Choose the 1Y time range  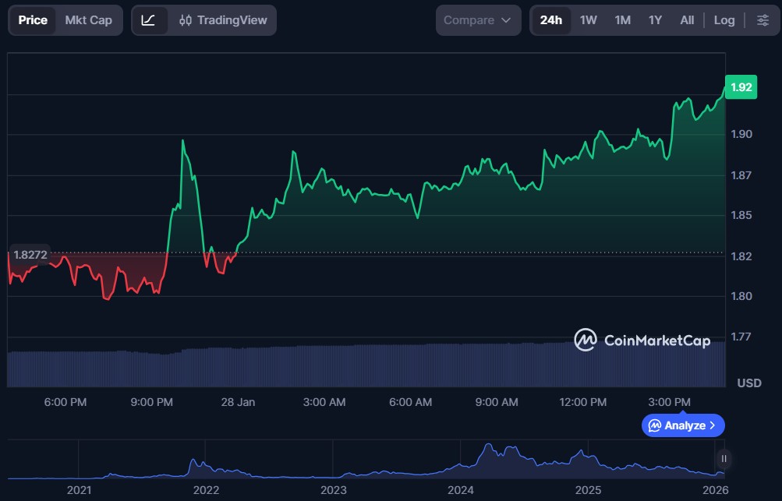[x=655, y=20]
